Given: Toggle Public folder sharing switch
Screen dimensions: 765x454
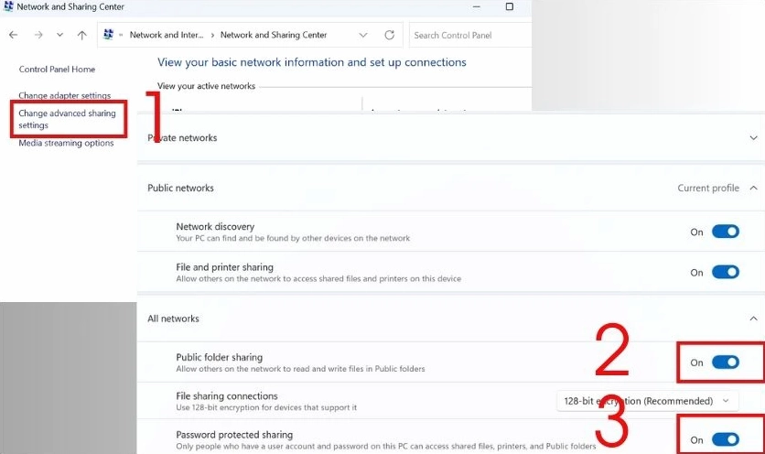Looking at the screenshot, I should pos(726,362).
